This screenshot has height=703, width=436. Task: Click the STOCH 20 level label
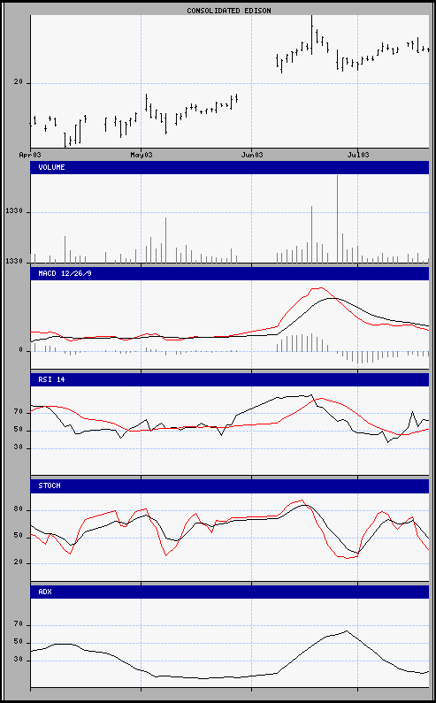point(18,563)
